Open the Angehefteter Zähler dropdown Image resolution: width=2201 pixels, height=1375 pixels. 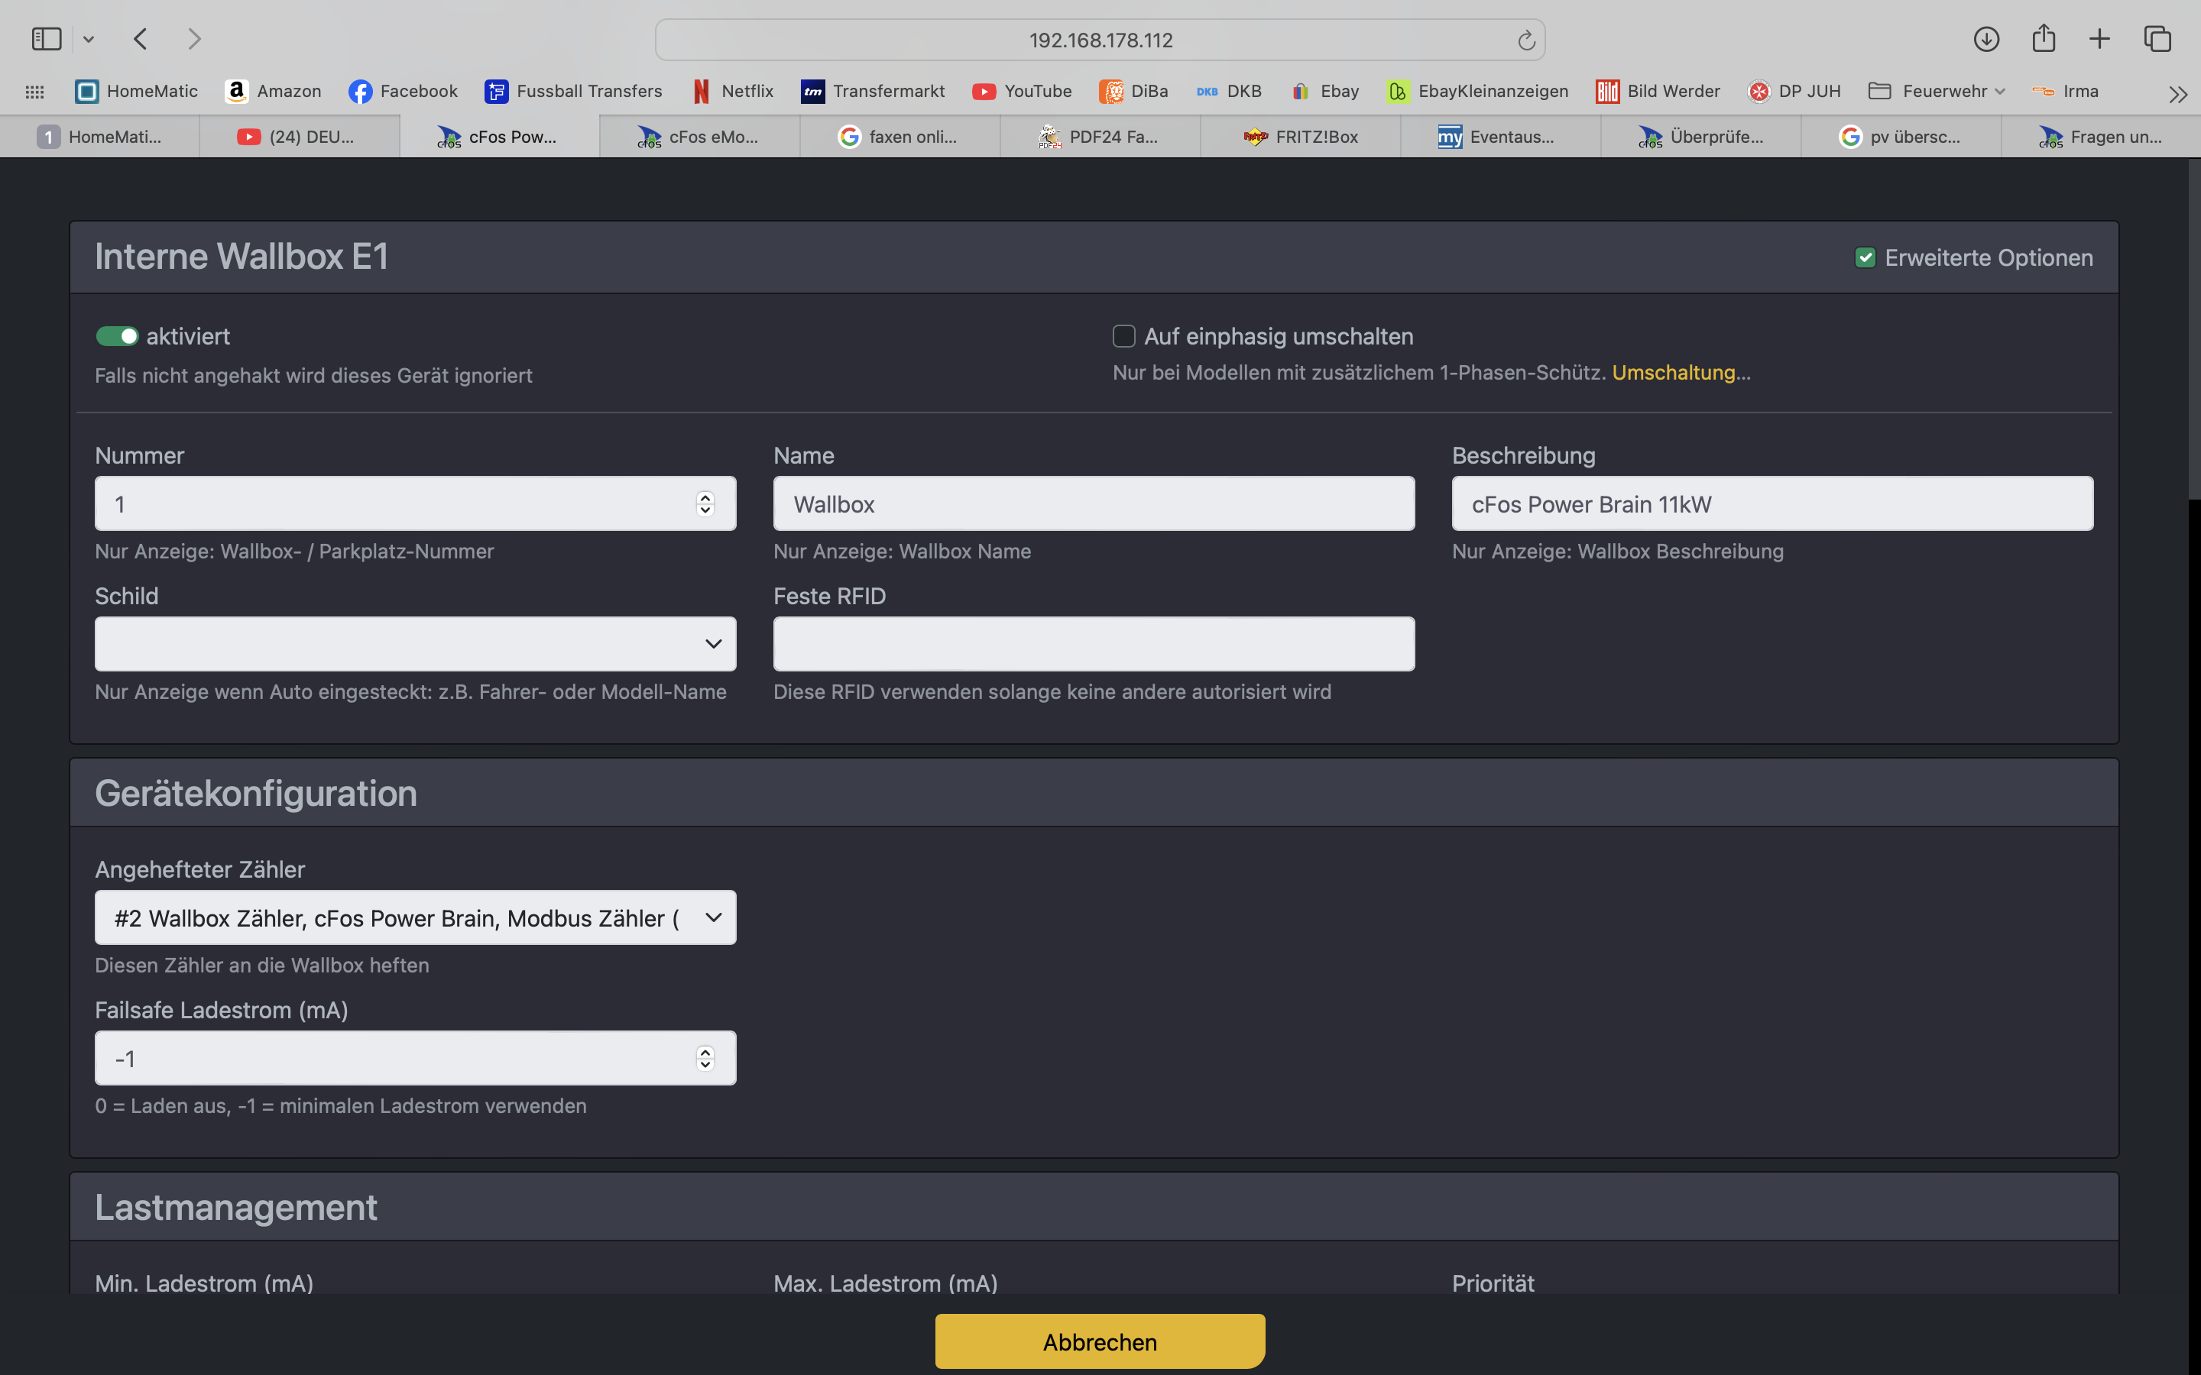(x=416, y=917)
